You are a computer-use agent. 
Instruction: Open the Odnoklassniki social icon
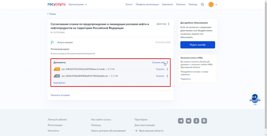(x=196, y=121)
